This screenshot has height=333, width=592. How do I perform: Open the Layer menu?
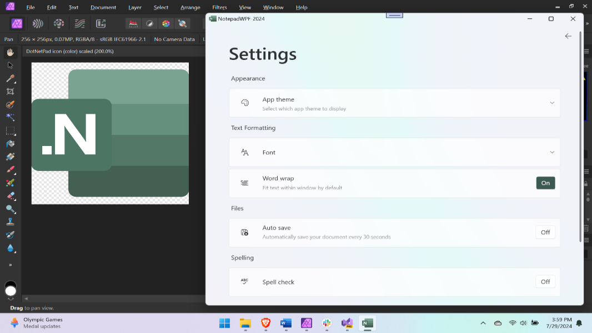pos(134,7)
